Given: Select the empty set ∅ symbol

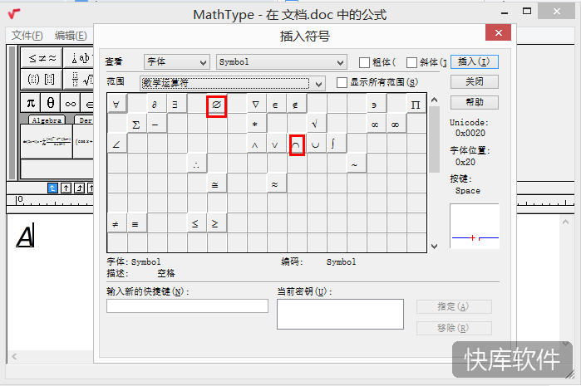Looking at the screenshot, I should click(216, 105).
